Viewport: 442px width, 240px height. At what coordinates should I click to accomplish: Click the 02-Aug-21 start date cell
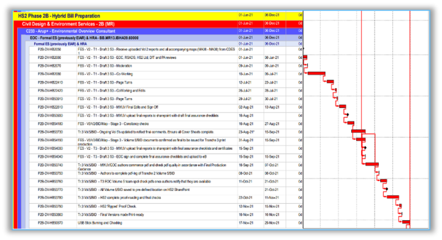click(x=246, y=107)
